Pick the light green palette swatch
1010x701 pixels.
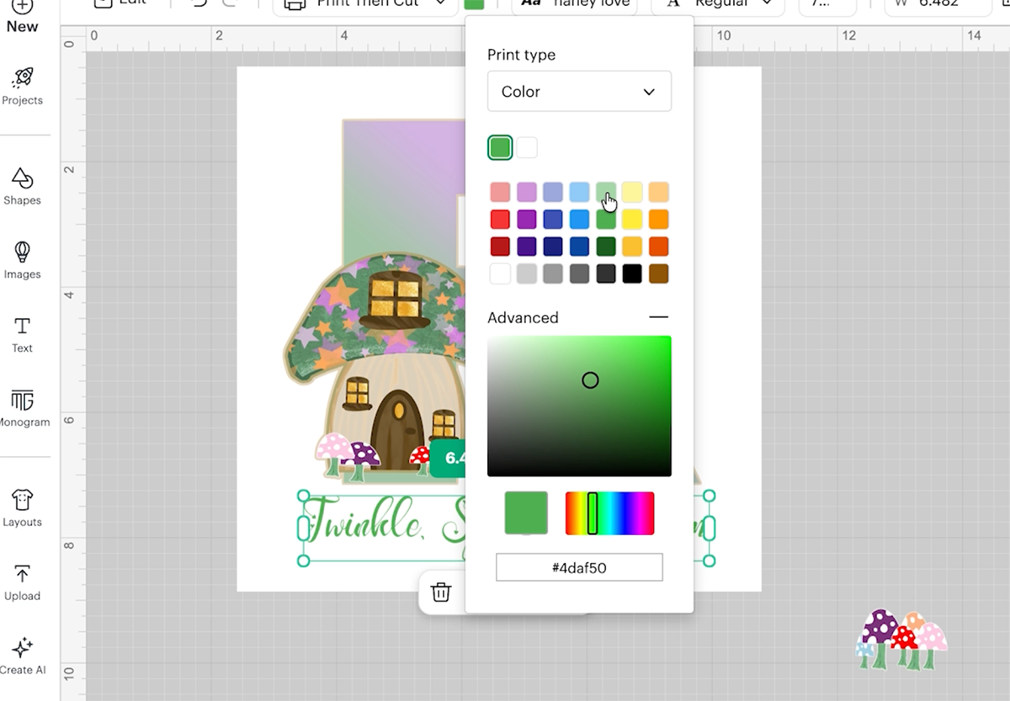(x=606, y=193)
